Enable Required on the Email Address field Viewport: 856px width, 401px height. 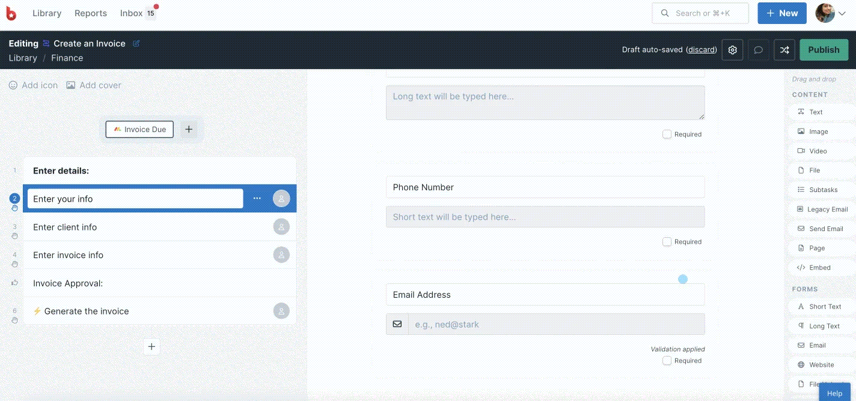coord(667,360)
